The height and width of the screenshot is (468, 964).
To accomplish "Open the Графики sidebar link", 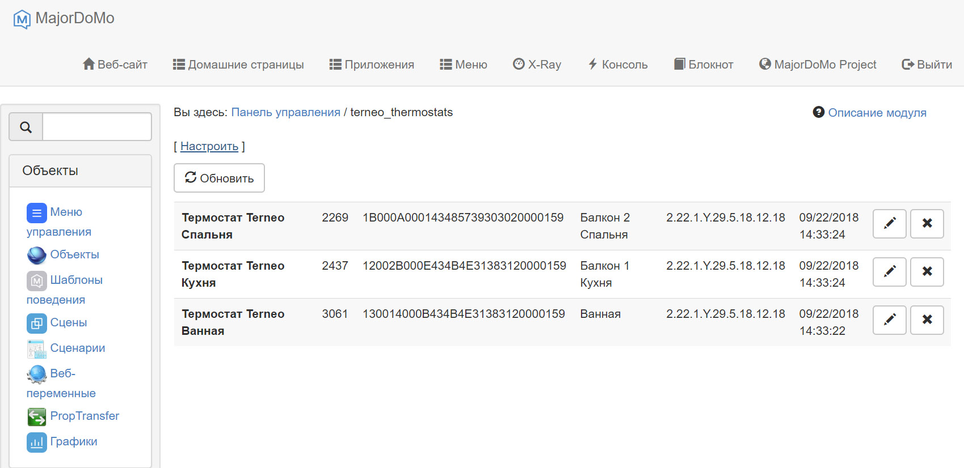I will [74, 441].
